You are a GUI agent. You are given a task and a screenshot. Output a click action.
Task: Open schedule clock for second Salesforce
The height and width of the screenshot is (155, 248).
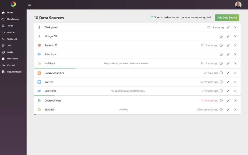(x=221, y=91)
